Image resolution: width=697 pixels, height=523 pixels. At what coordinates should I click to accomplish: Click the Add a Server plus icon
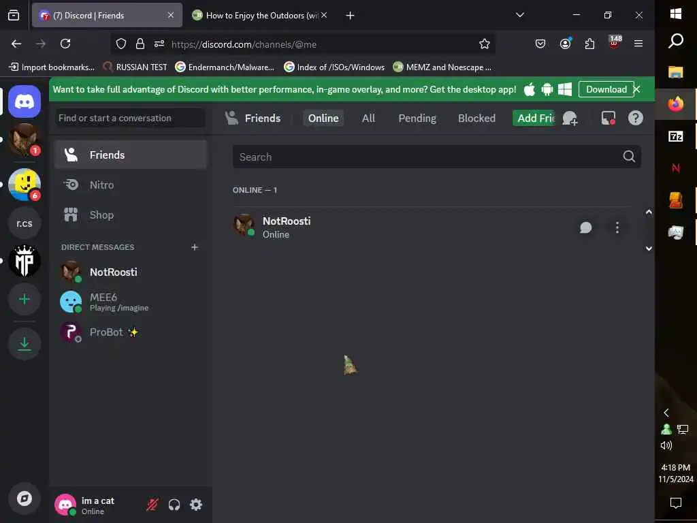pos(25,300)
